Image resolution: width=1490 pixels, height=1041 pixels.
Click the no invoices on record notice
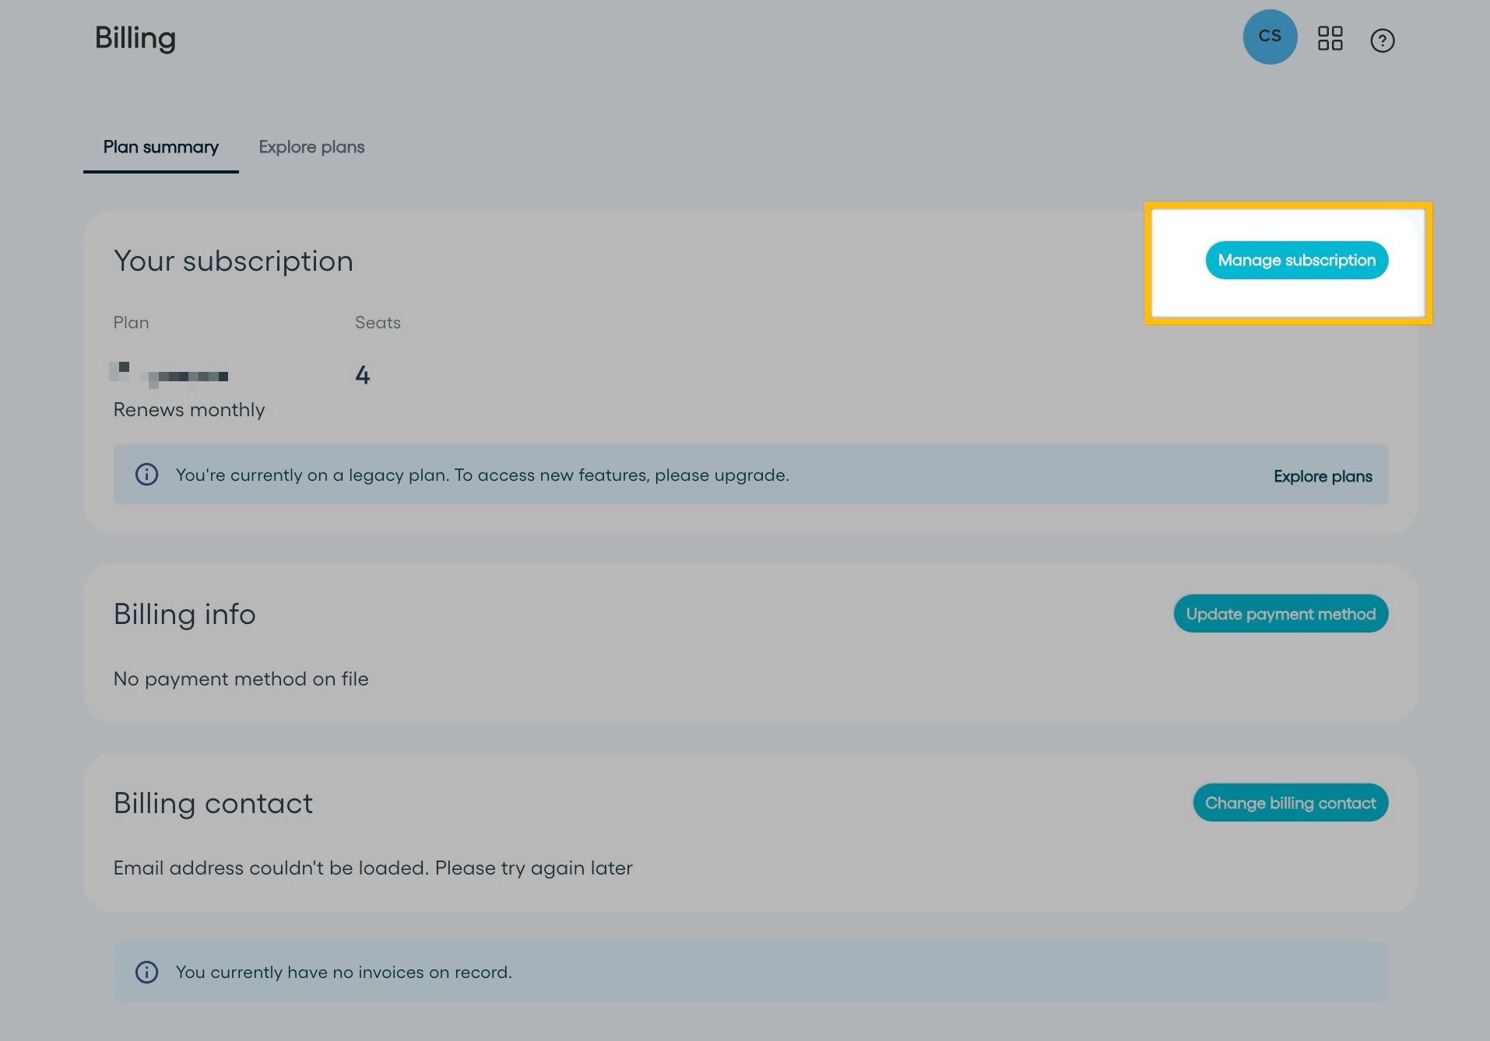[x=344, y=973]
